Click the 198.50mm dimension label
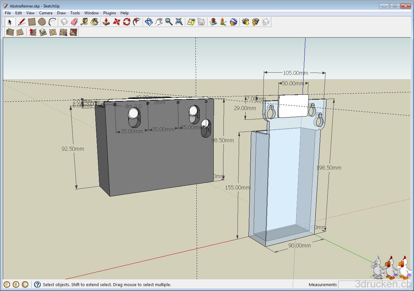 pos(329,168)
